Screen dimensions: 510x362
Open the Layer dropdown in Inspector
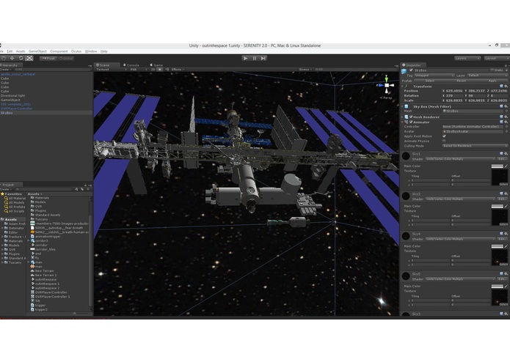487,75
